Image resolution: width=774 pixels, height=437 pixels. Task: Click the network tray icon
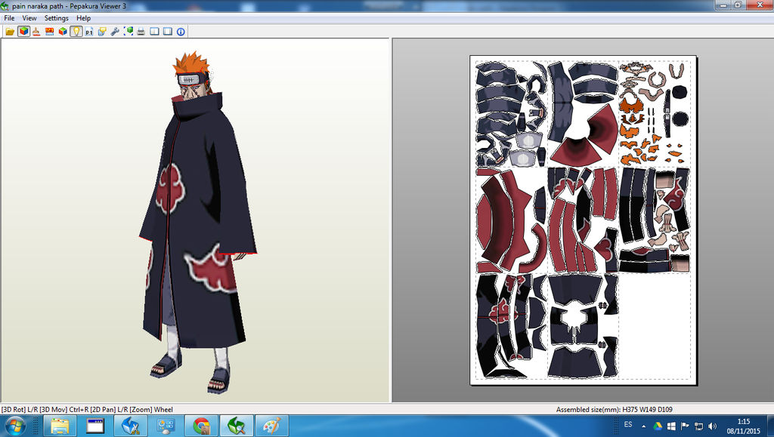(698, 426)
